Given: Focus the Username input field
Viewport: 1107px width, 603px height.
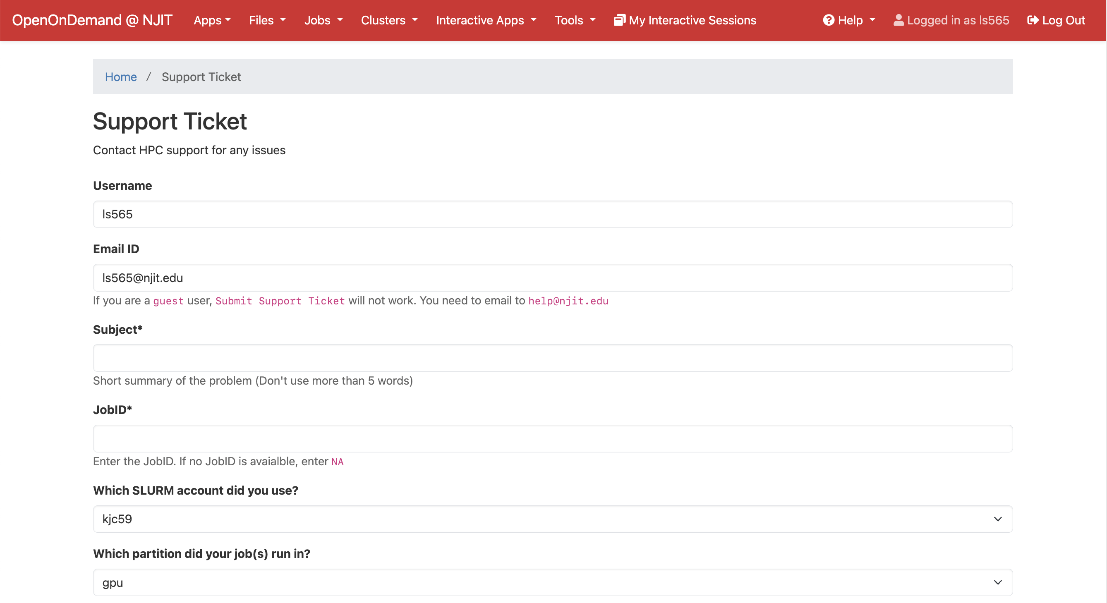Looking at the screenshot, I should (553, 214).
